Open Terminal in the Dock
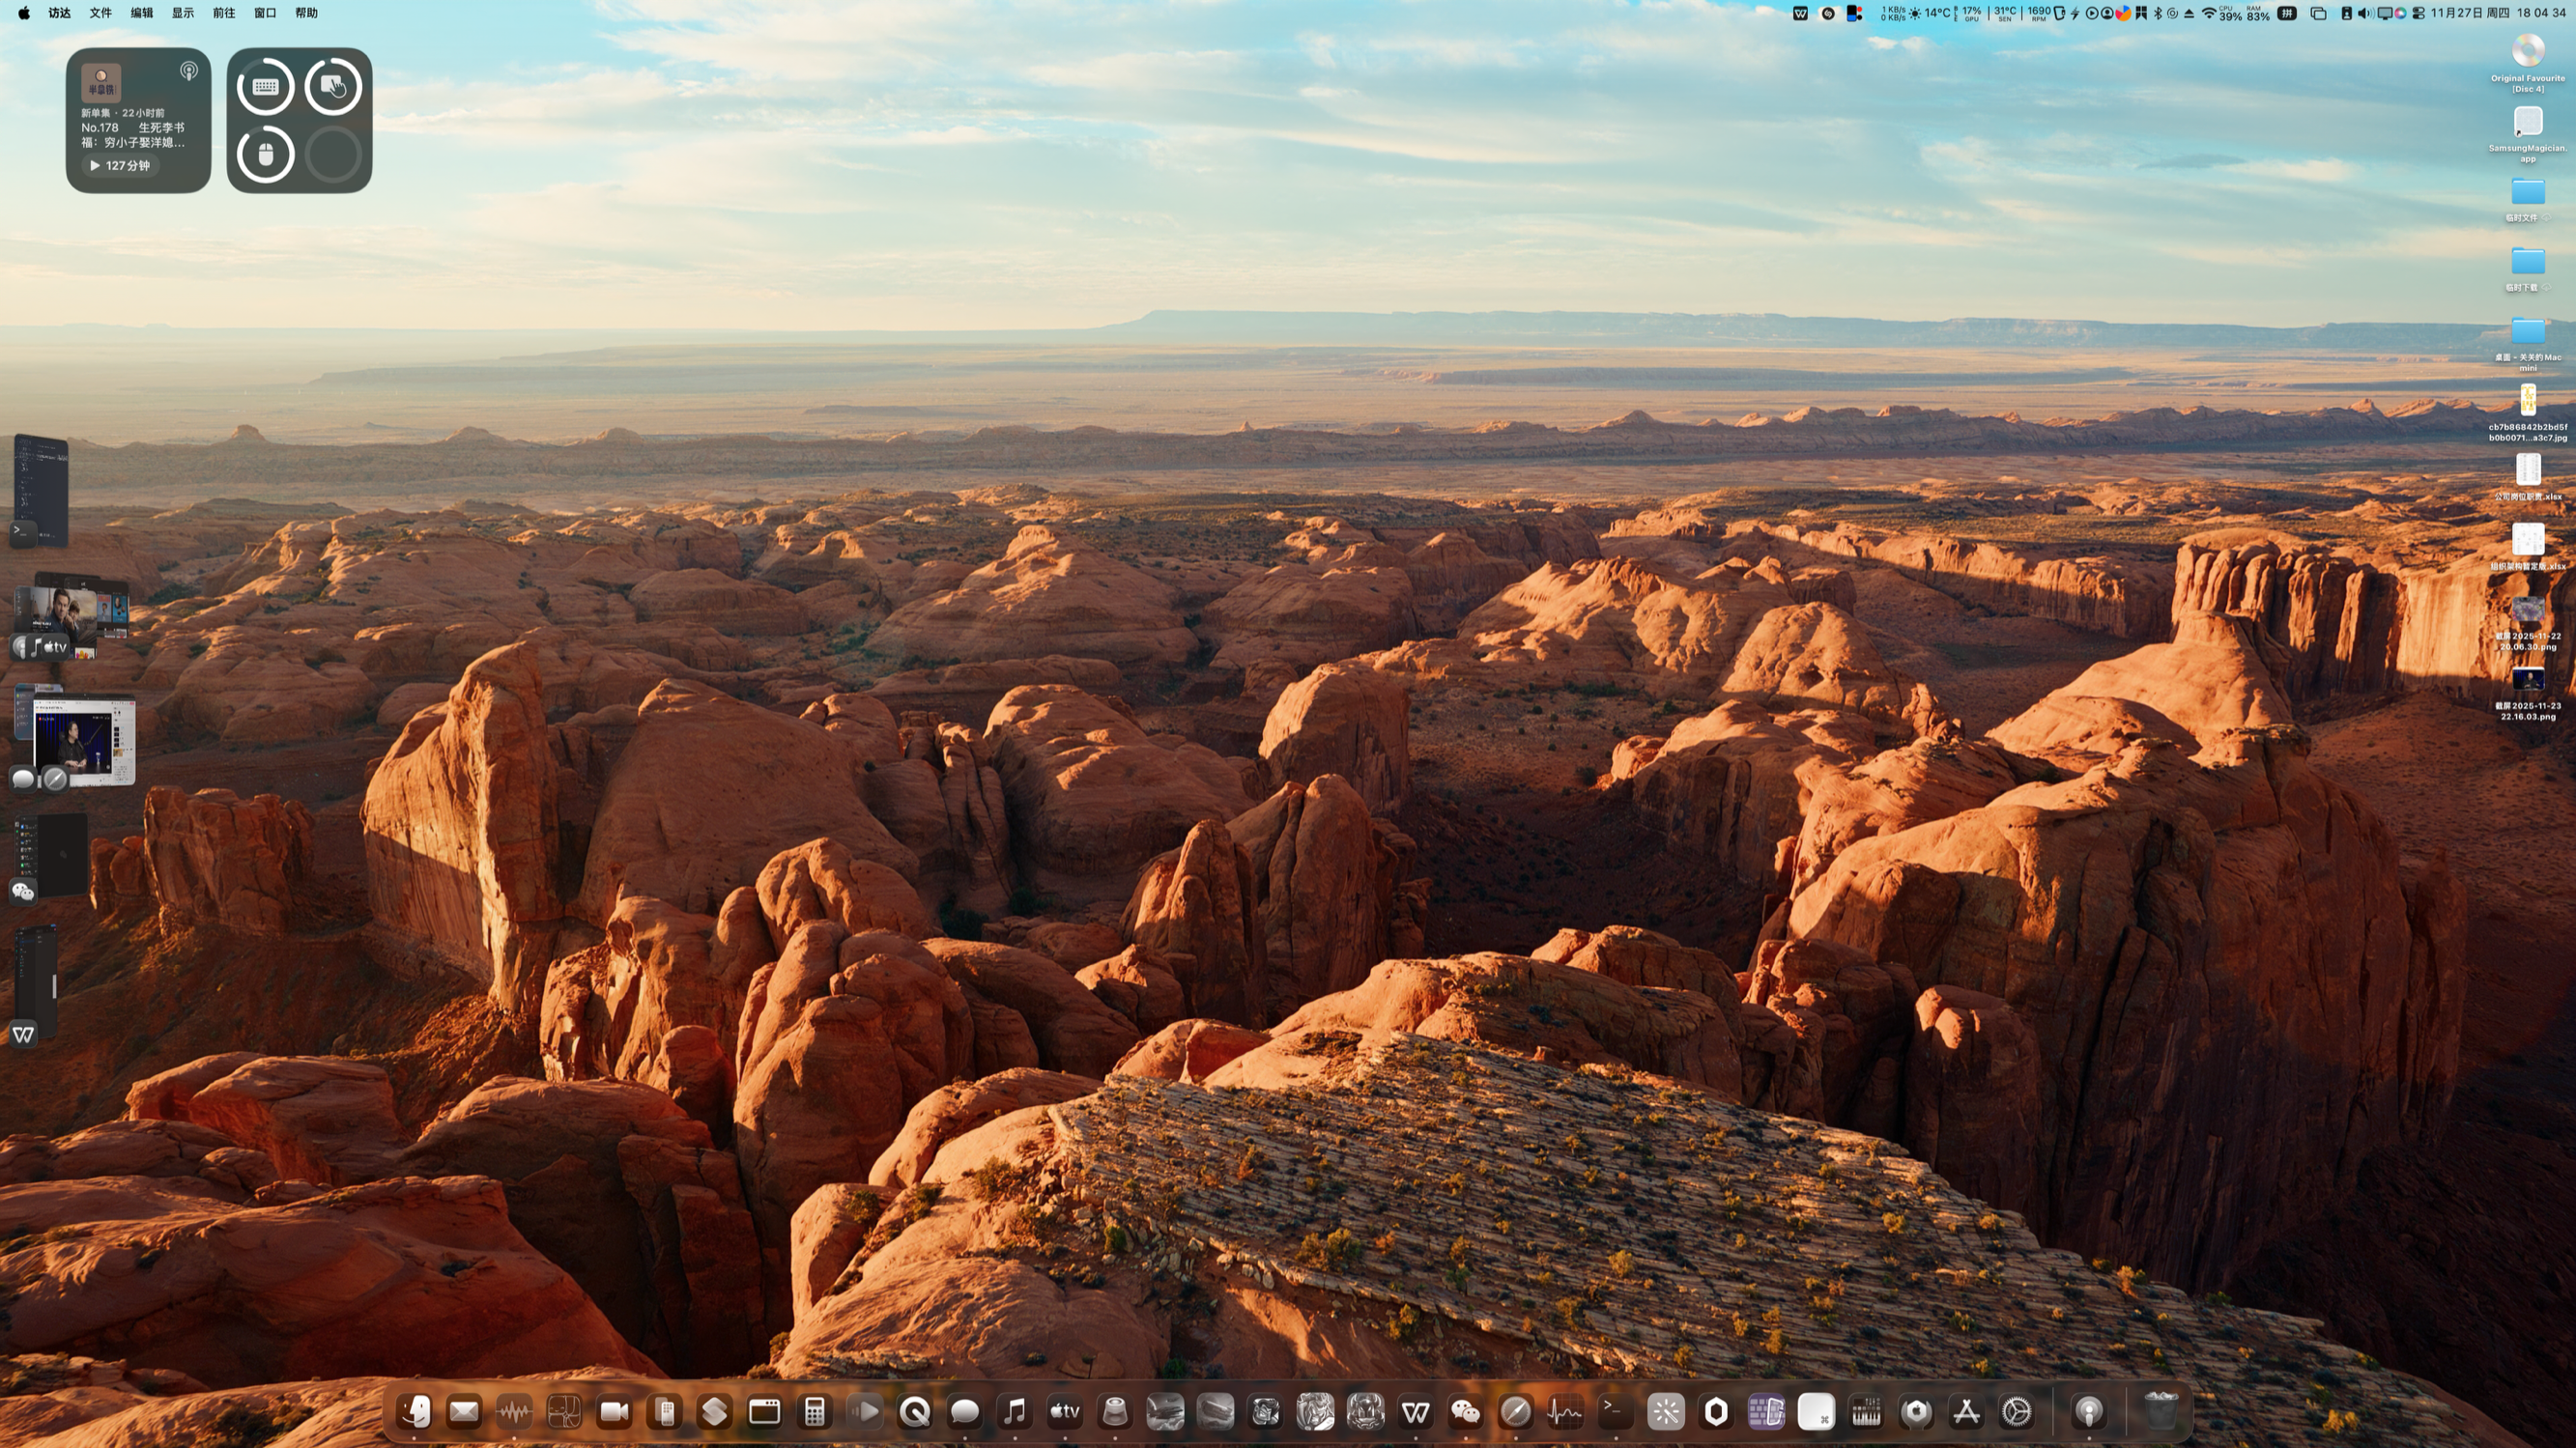The height and width of the screenshot is (1448, 2576). pos(1615,1411)
